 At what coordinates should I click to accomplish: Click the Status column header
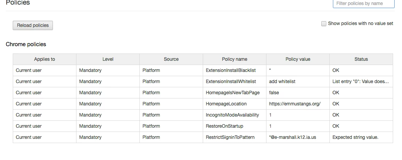pyautogui.click(x=361, y=59)
